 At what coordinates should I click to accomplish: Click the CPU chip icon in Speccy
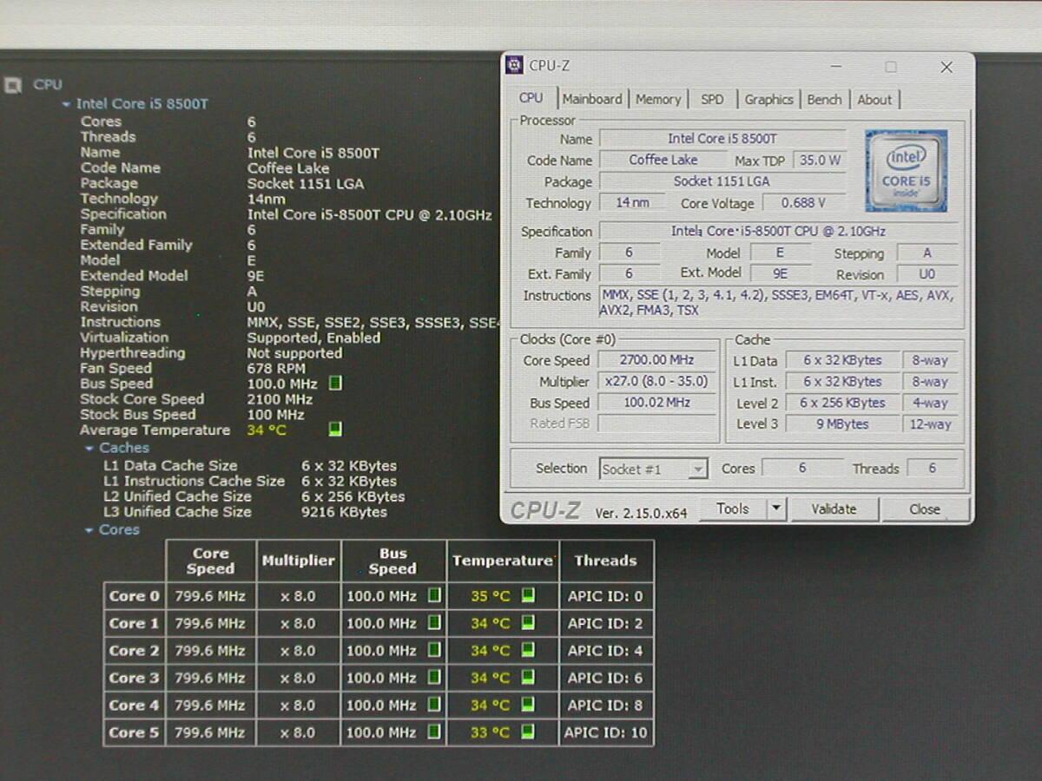13,85
